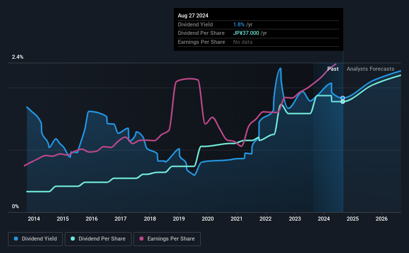Click the 2025 x-axis label

coord(353,219)
